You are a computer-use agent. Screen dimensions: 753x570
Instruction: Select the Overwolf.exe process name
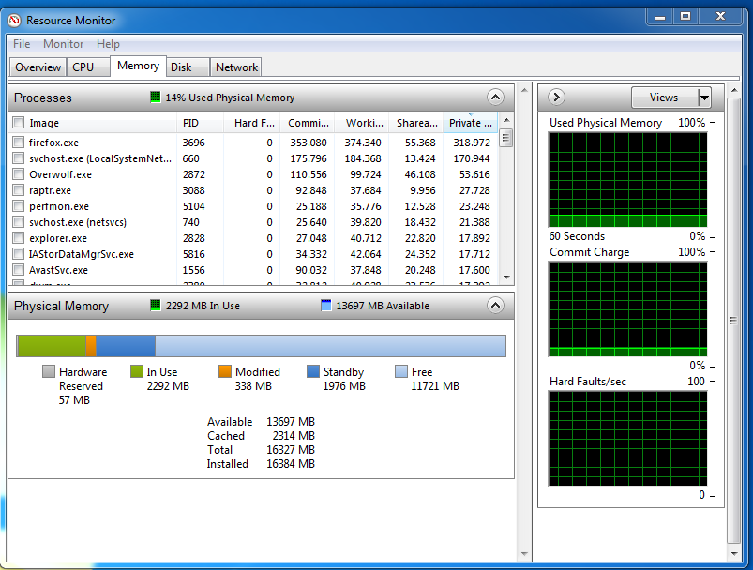click(x=60, y=174)
